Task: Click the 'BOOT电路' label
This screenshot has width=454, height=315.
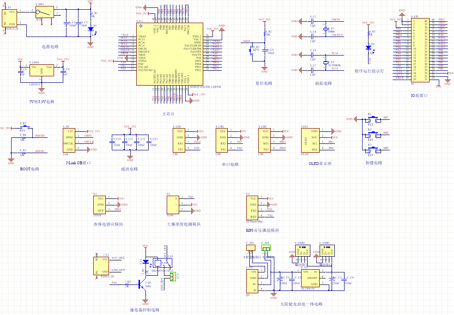Action: point(30,169)
